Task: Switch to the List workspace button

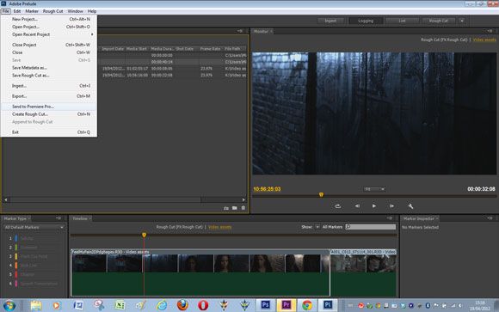Action: pos(403,21)
